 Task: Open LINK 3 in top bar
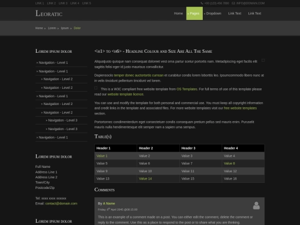click(63, 3)
